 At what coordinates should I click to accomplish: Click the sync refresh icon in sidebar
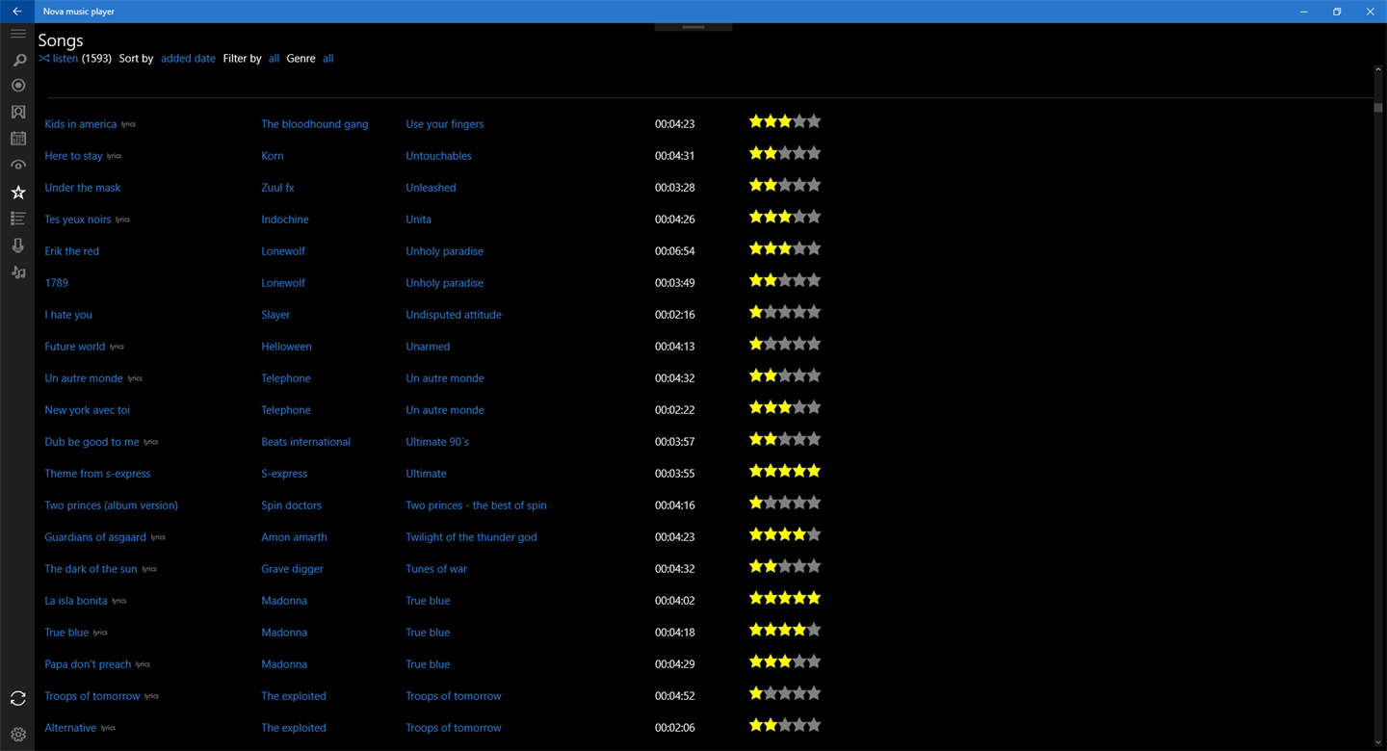[x=17, y=698]
